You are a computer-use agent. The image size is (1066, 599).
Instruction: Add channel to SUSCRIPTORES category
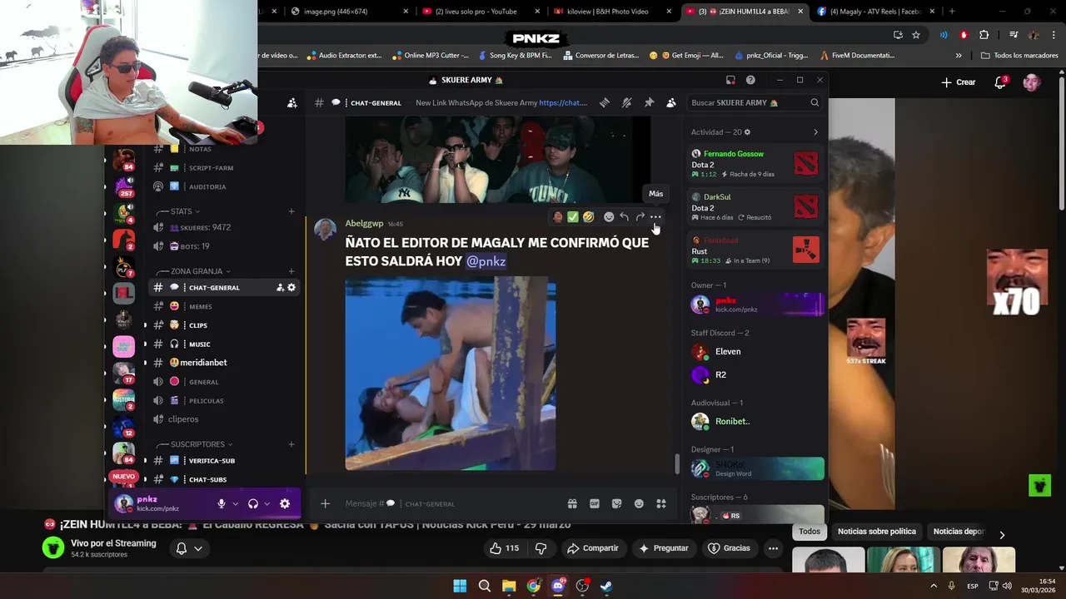coord(291,444)
